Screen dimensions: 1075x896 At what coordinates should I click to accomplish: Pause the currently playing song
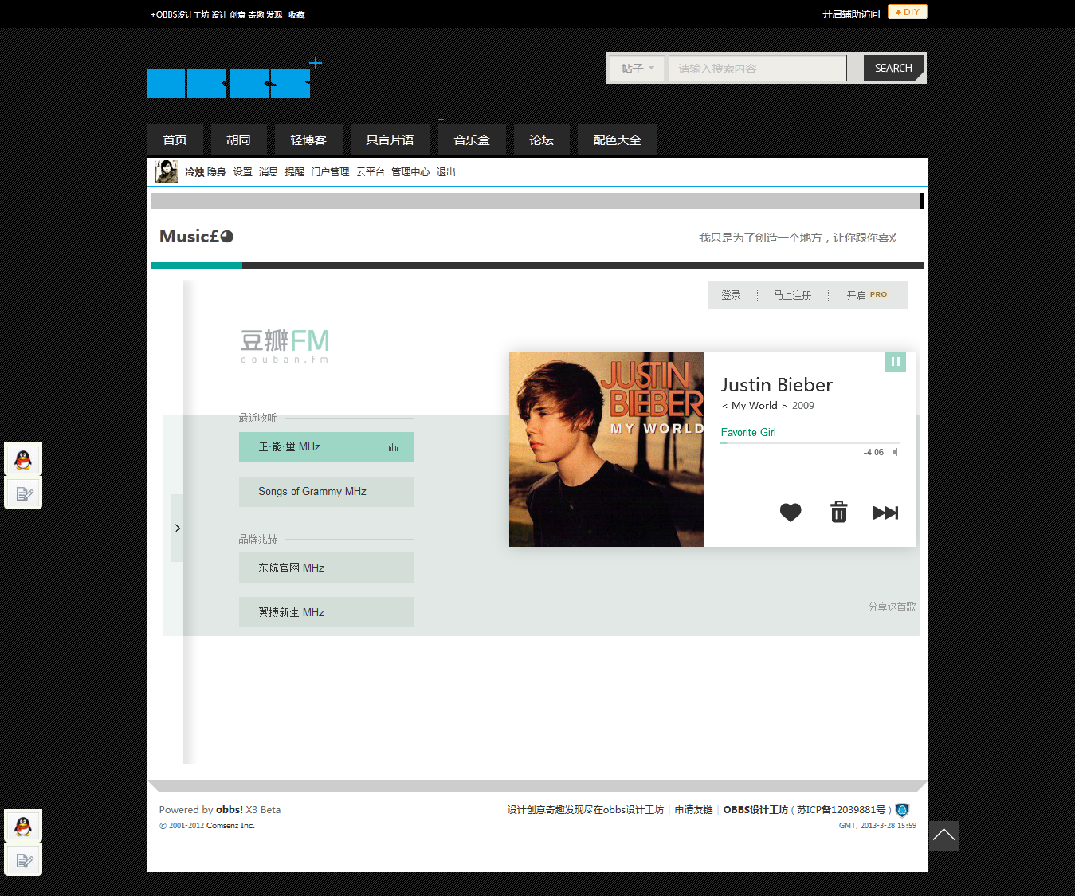coord(896,362)
